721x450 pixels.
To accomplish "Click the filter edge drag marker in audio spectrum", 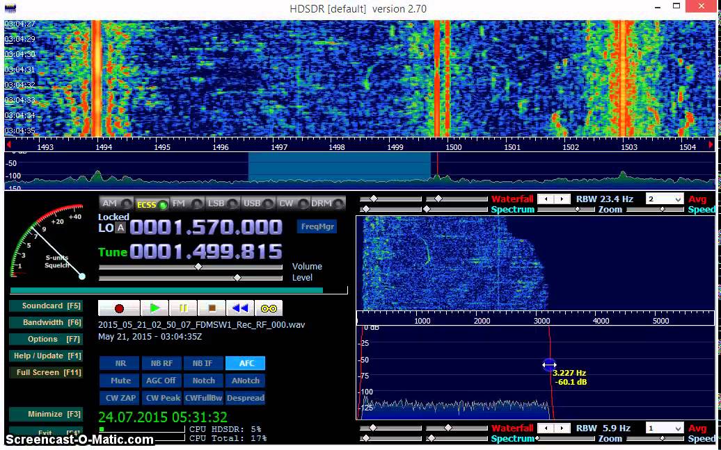I will pyautogui.click(x=549, y=365).
